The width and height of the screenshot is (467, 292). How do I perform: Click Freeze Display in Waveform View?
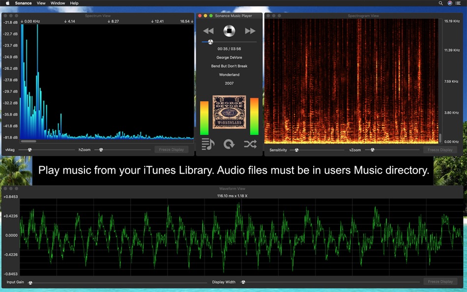coord(440,282)
